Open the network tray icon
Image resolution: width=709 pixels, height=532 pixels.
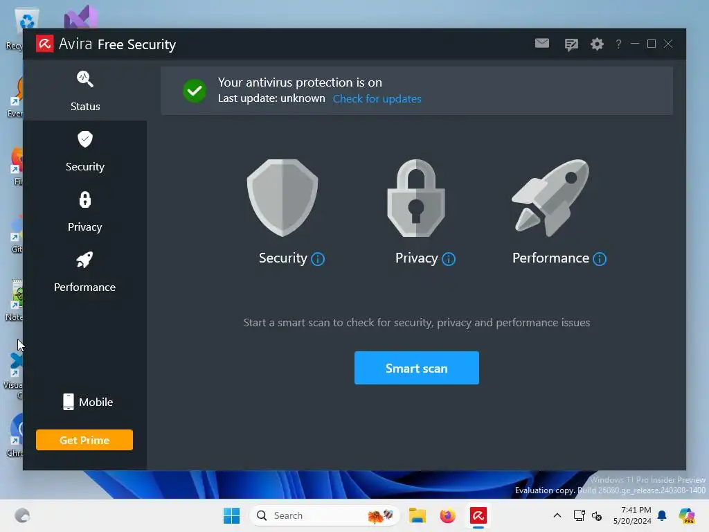(x=579, y=515)
